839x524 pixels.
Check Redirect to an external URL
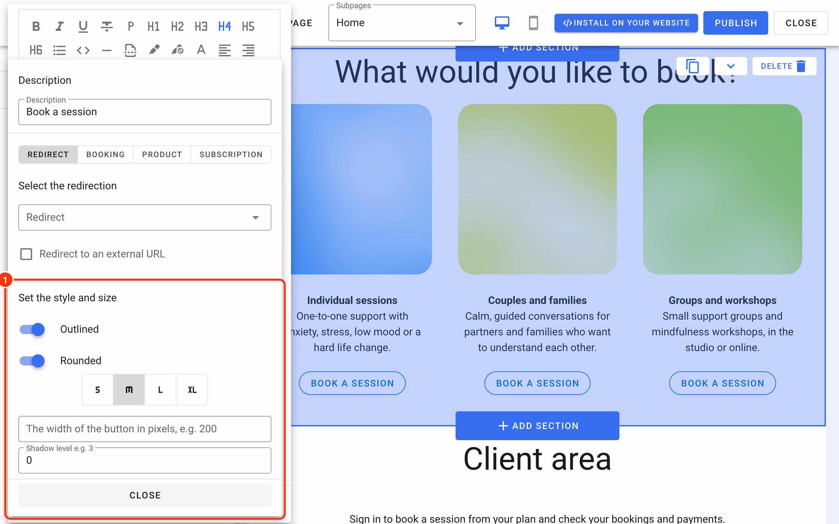coord(26,254)
